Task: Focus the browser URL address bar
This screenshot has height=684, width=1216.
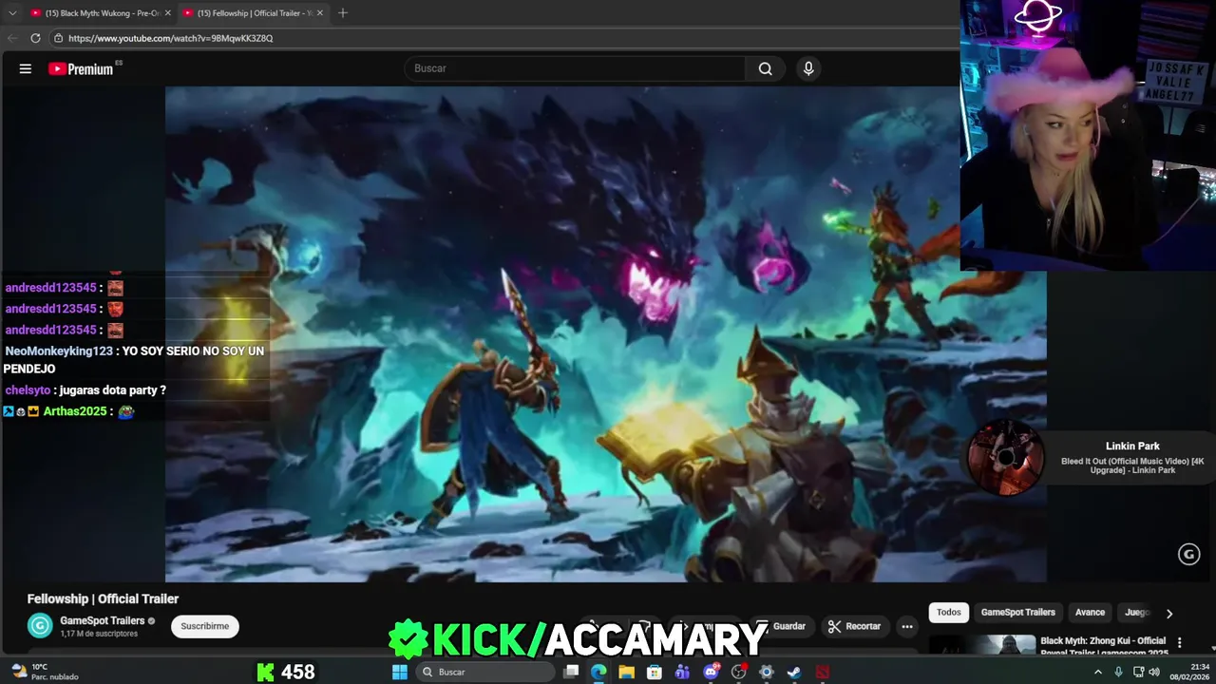Action: click(x=503, y=38)
